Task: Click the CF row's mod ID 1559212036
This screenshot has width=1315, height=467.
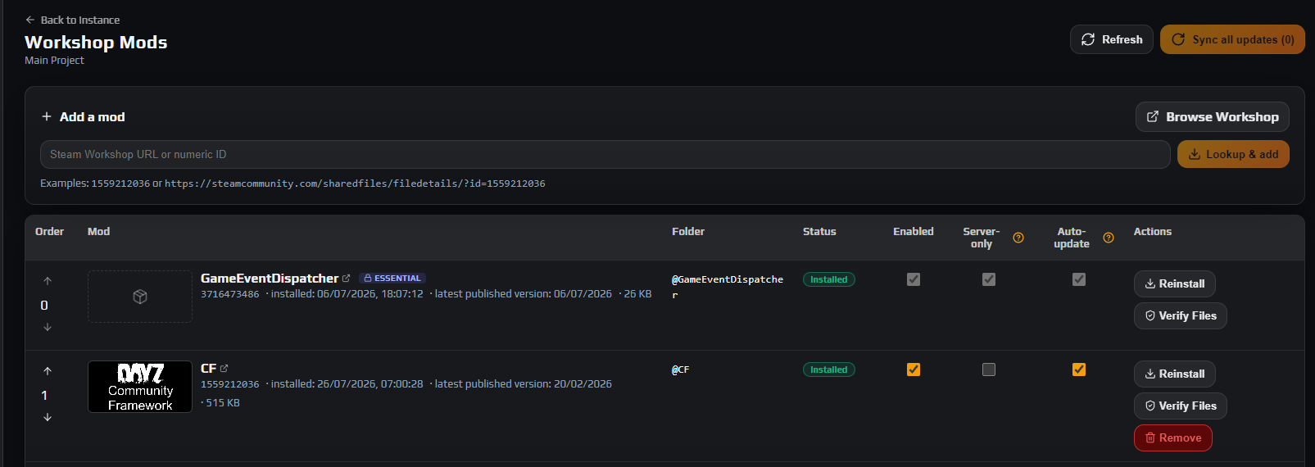Action: [229, 384]
